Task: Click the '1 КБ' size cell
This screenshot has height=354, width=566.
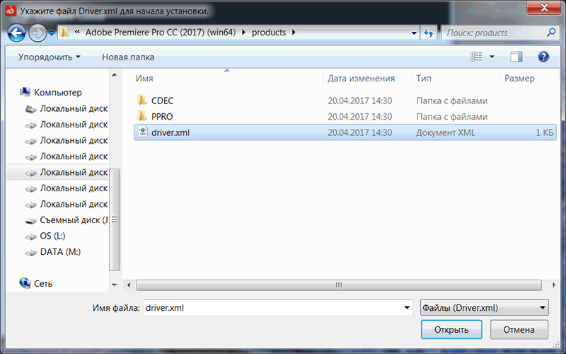Action: click(x=544, y=132)
